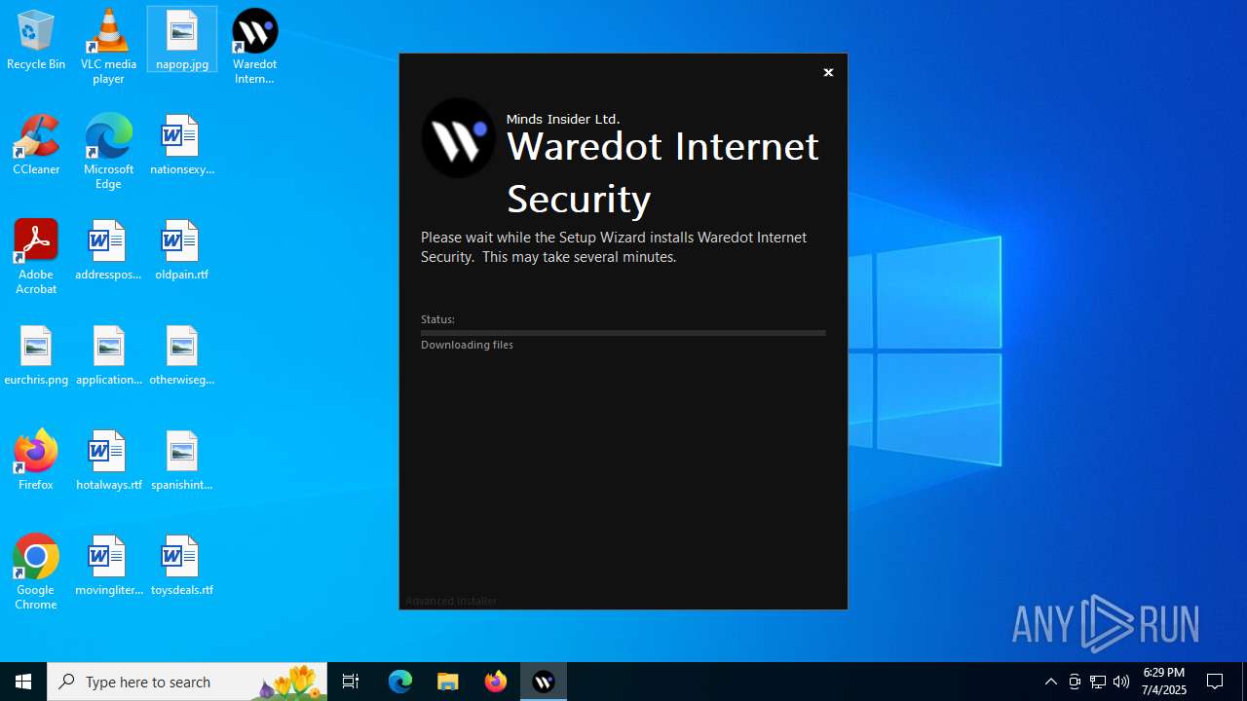Open Firefox from the taskbar

point(496,682)
